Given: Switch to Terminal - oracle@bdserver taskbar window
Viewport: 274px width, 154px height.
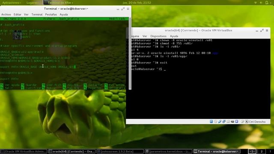Looking at the screenshot, I should [217, 151].
